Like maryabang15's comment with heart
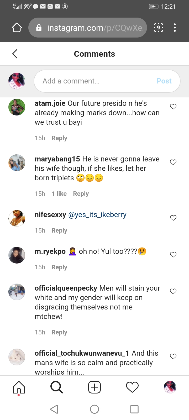This screenshot has height=420, width=189. pos(173,162)
